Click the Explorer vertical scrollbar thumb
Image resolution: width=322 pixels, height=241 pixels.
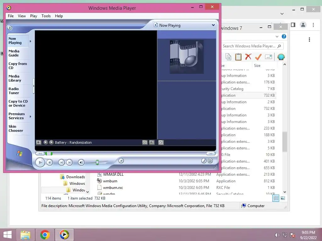click(x=285, y=142)
